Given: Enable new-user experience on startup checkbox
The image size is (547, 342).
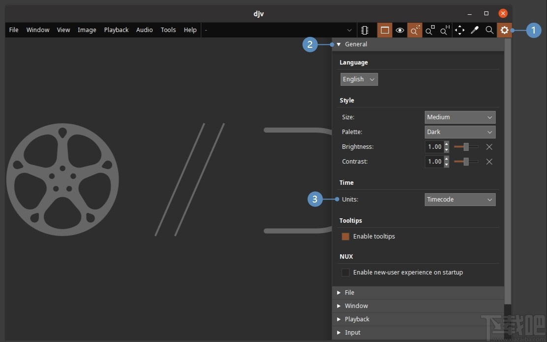Looking at the screenshot, I should (346, 273).
